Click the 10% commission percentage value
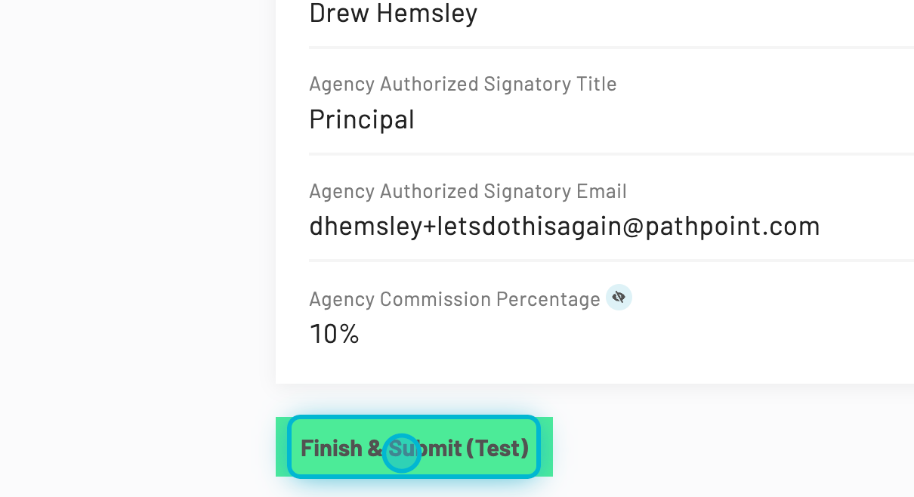 click(334, 333)
